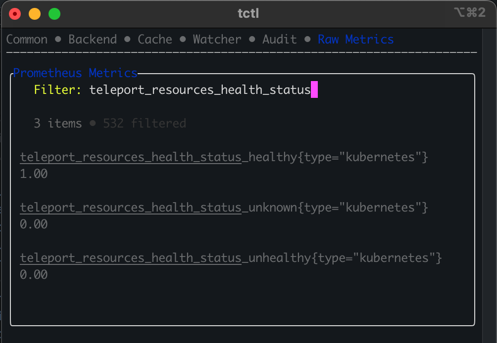This screenshot has height=343, width=497.
Task: Click the Prometheus Metrics panel title
Action: (x=75, y=73)
